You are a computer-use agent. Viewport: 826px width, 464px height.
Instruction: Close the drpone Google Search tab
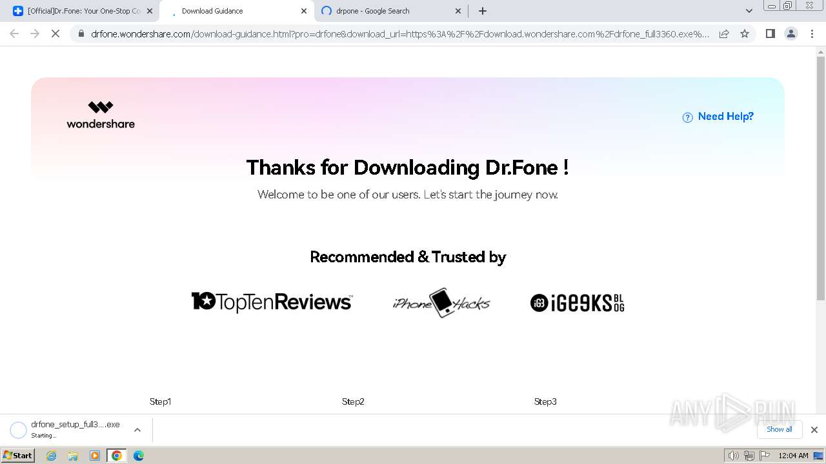[x=458, y=11]
